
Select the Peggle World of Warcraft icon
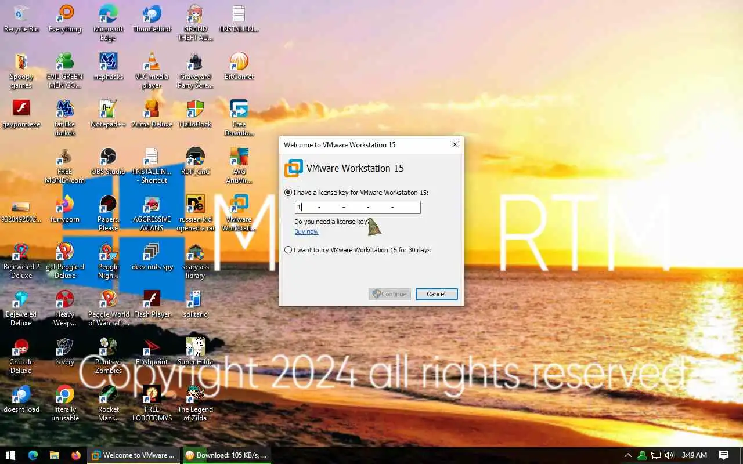click(x=108, y=308)
